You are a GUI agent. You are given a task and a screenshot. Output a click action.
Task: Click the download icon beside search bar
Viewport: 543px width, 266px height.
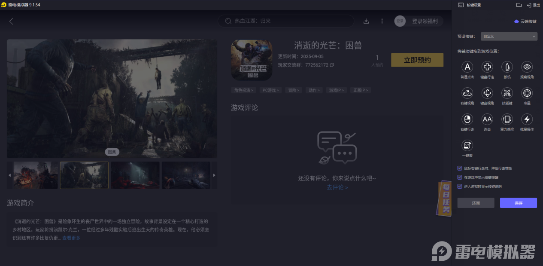(x=366, y=21)
